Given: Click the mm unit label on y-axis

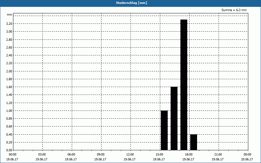Looking at the screenshot, I should (9, 15).
